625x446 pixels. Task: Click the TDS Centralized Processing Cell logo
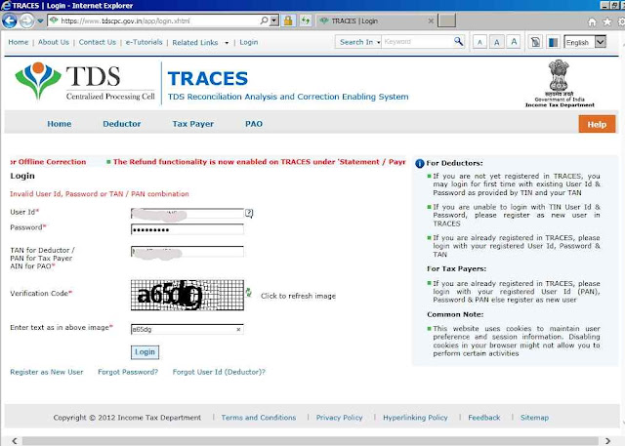[x=85, y=82]
